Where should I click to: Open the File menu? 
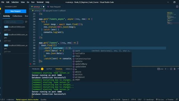tap(3, 2)
